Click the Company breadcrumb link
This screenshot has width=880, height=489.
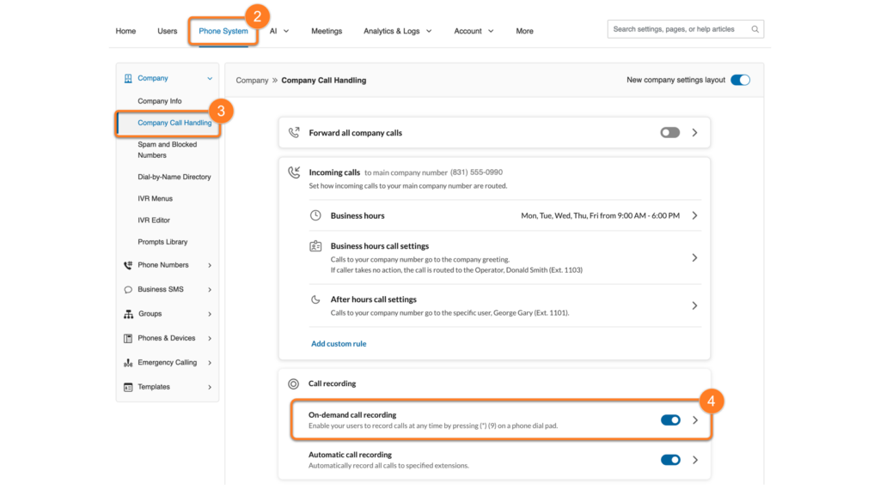click(252, 81)
